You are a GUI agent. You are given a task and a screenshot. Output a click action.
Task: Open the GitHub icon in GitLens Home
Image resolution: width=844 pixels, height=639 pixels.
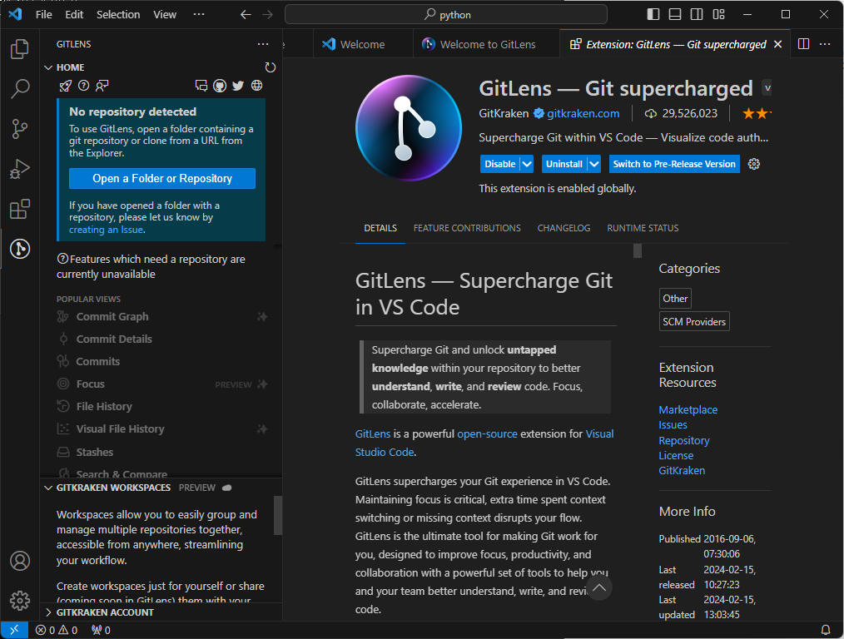(x=220, y=86)
